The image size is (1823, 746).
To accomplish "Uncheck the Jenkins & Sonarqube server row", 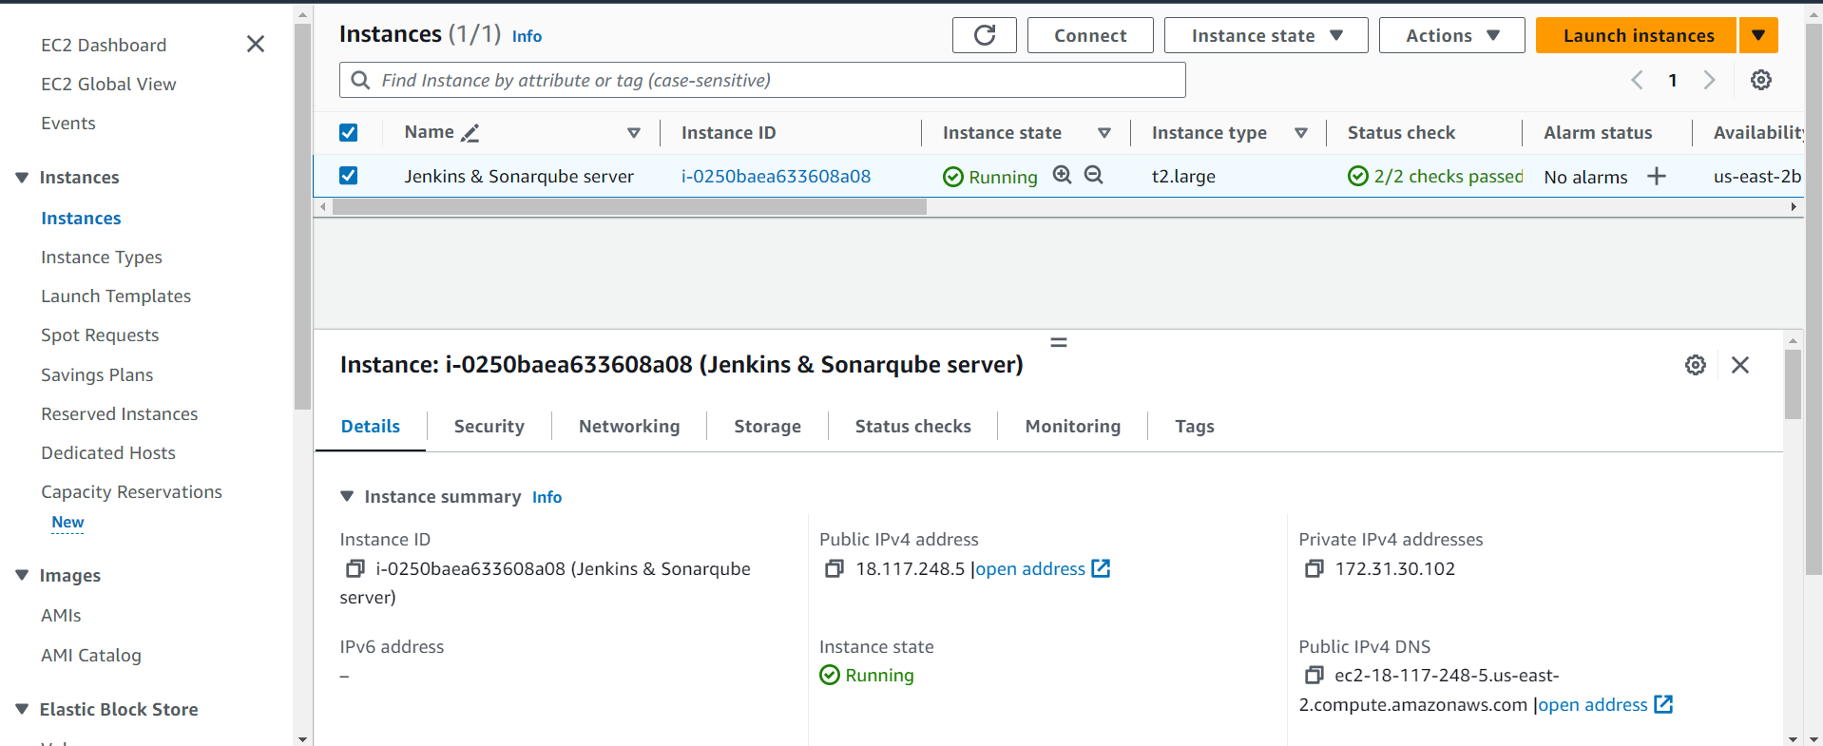I will click(349, 176).
